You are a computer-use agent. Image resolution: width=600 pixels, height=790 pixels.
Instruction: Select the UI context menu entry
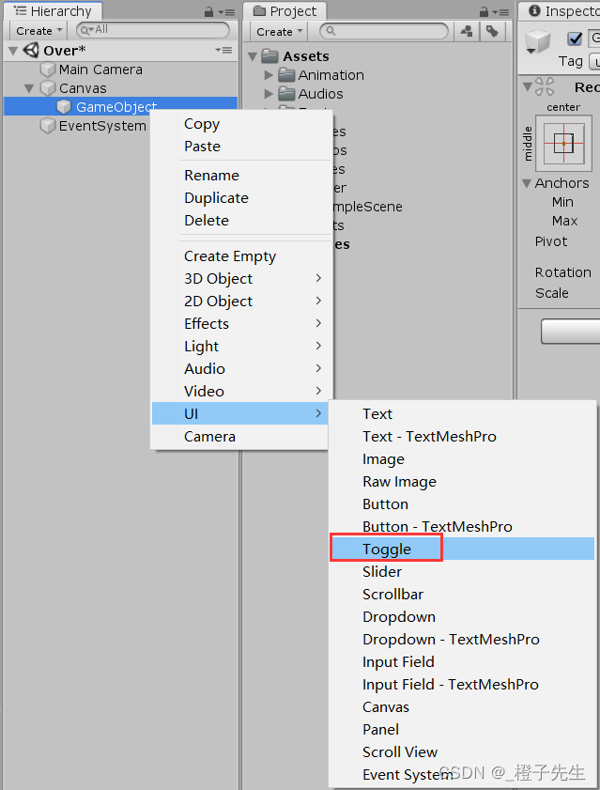pyautogui.click(x=239, y=413)
